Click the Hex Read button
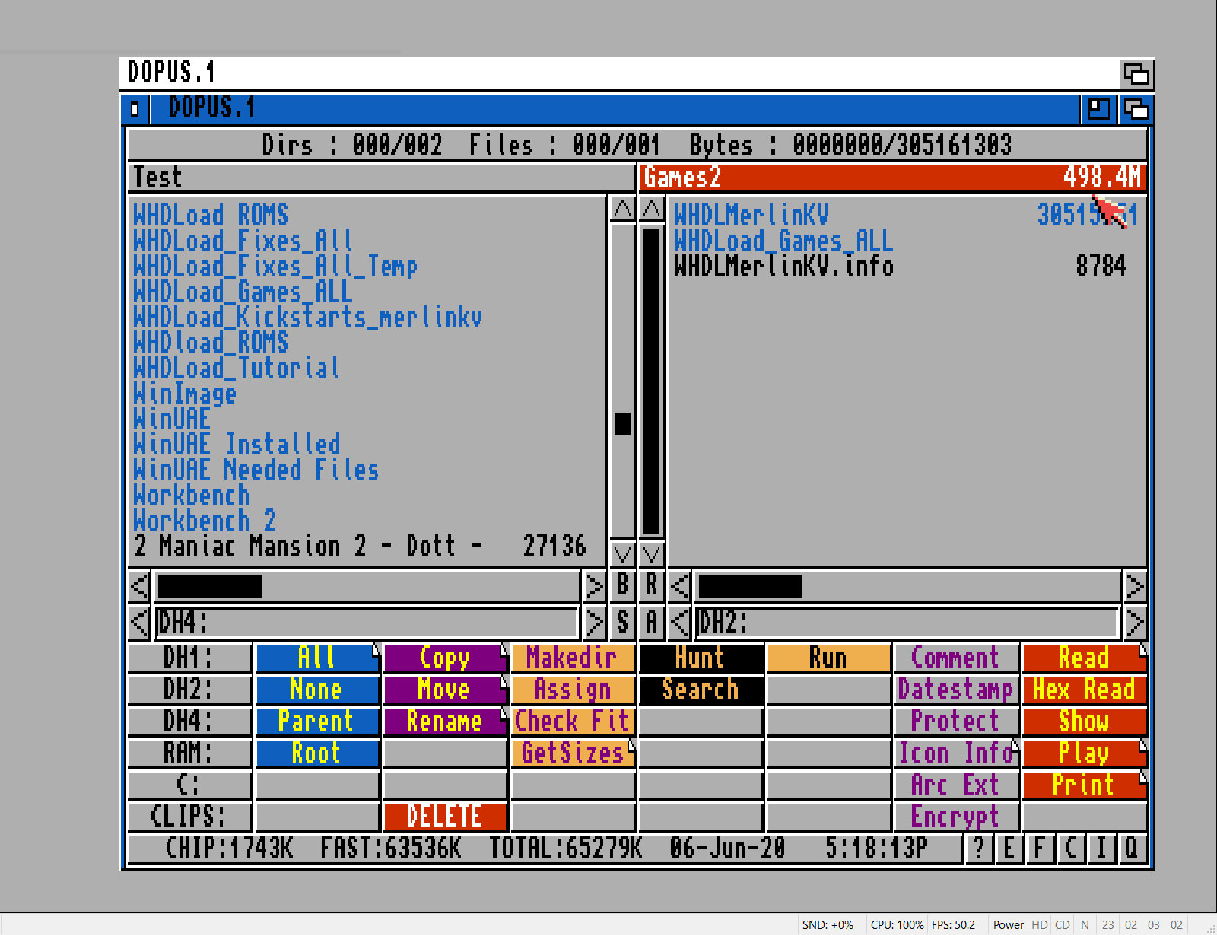Viewport: 1217px width, 935px height. 1084,689
